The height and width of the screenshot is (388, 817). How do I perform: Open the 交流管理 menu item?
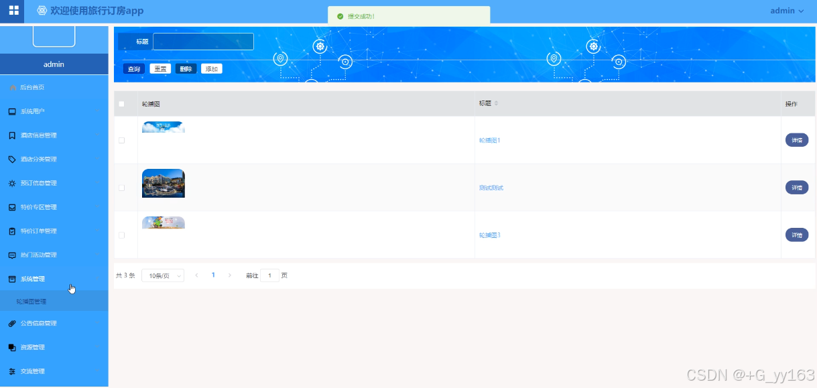54,371
